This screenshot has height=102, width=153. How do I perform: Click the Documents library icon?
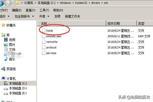pos(6,49)
